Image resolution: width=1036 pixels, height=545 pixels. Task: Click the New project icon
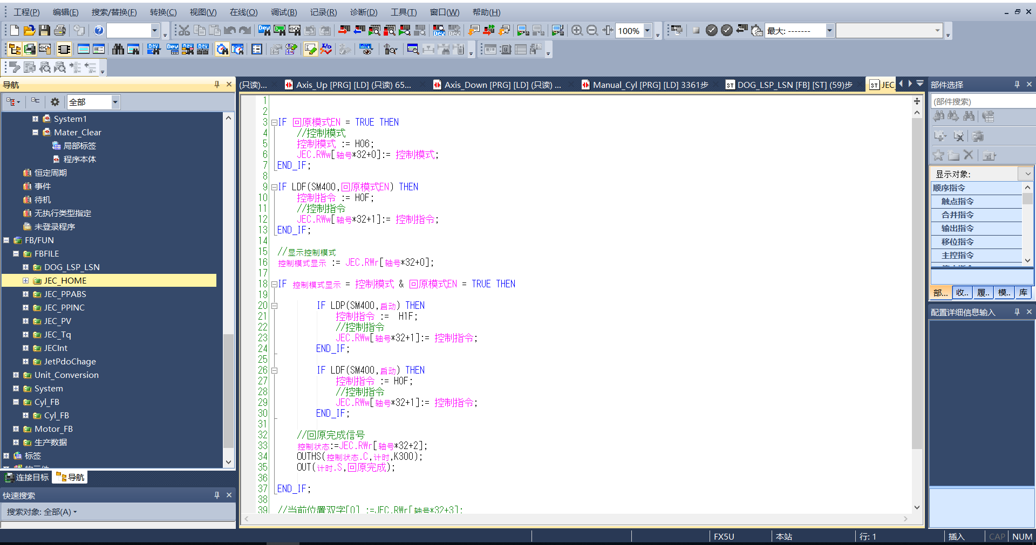[15, 31]
